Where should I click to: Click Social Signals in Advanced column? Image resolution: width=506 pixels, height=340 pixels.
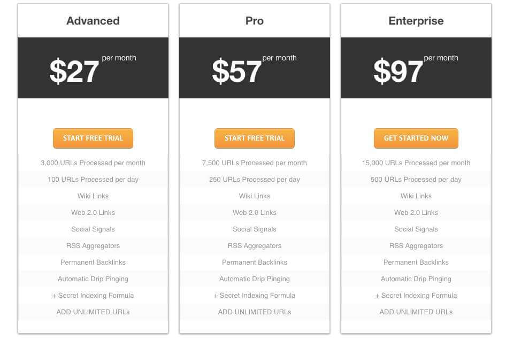(x=93, y=229)
